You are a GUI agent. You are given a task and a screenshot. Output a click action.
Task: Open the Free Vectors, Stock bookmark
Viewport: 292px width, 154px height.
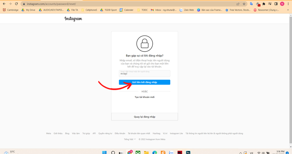[x=238, y=10]
